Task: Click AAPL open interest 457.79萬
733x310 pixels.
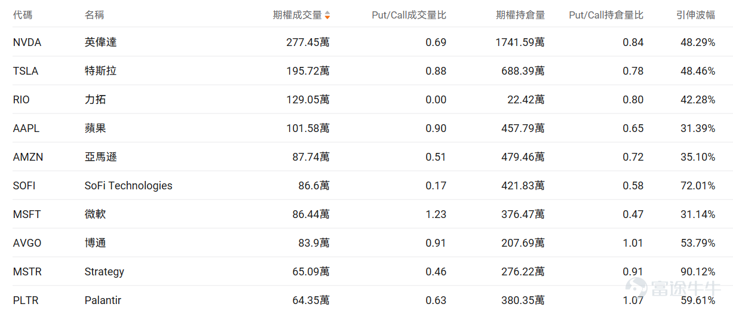Action: (x=523, y=128)
